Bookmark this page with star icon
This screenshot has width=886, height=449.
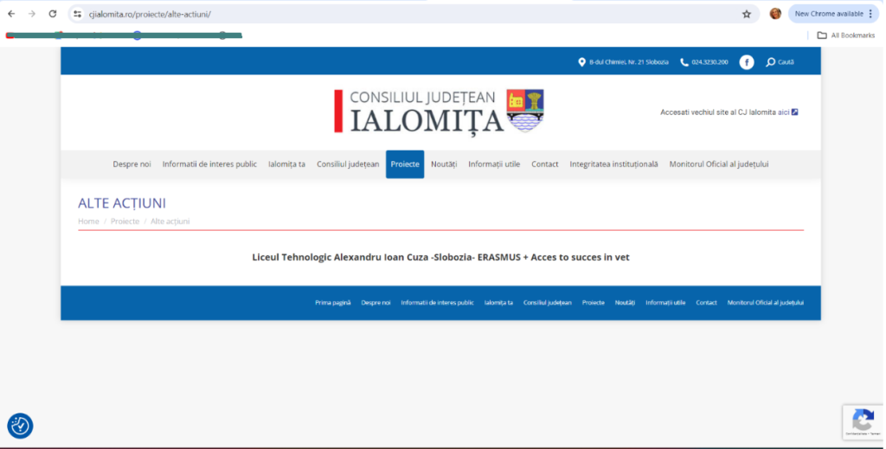click(x=746, y=14)
